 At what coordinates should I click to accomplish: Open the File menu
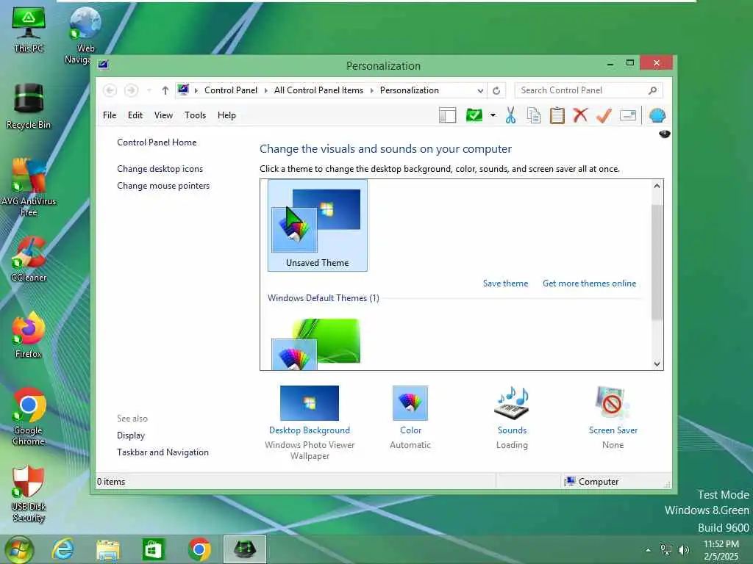coord(110,115)
